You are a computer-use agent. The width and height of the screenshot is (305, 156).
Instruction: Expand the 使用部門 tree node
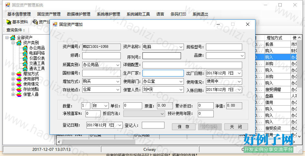click(13, 79)
